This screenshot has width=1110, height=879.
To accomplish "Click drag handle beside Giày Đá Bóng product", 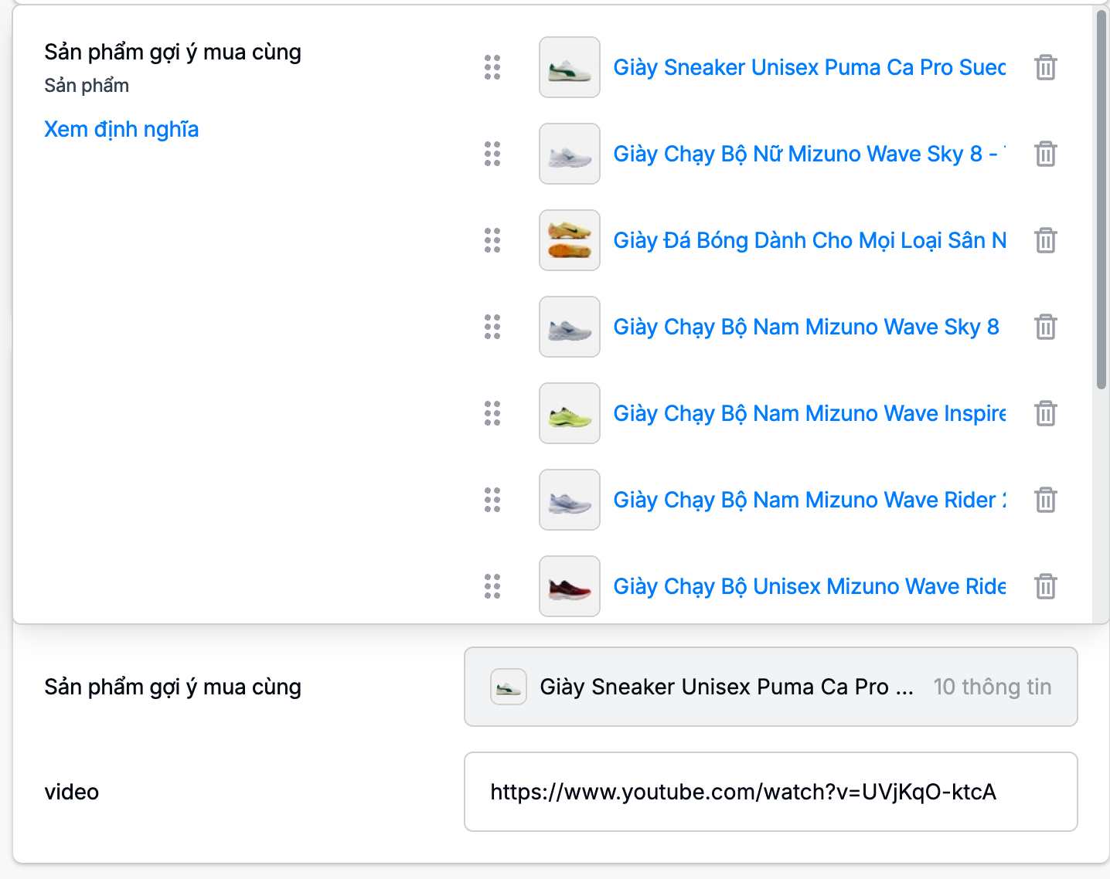I will tap(492, 240).
